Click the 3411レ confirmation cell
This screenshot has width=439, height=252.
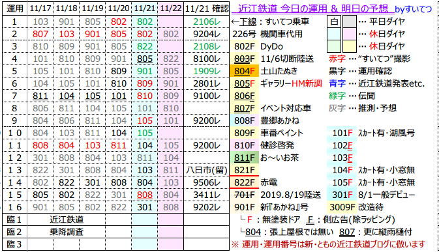point(207,195)
